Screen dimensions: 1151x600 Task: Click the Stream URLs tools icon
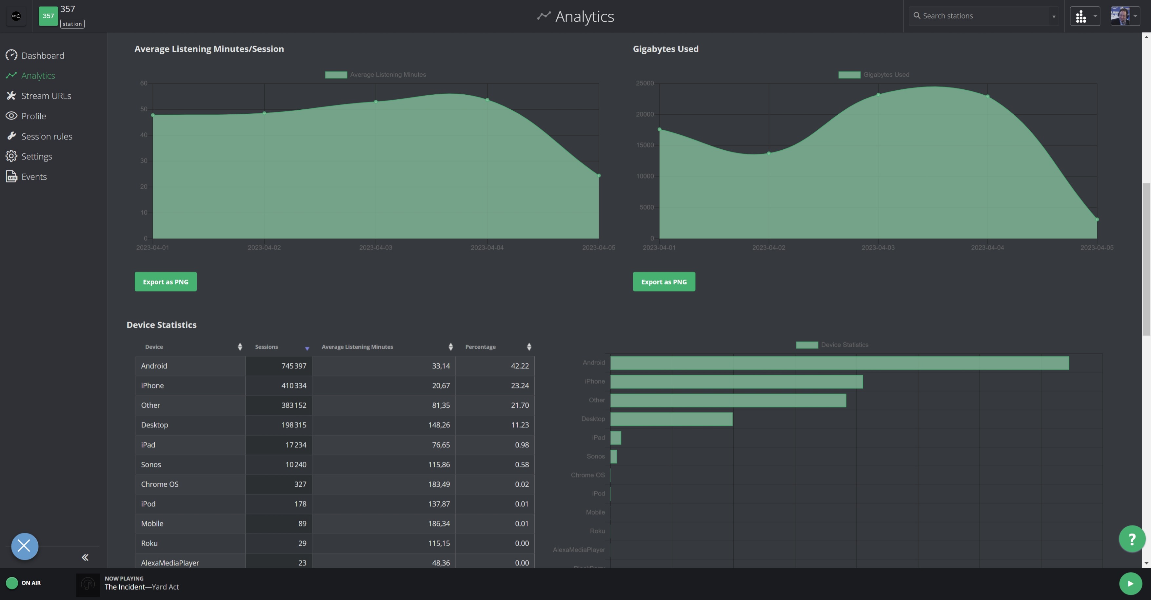click(11, 96)
